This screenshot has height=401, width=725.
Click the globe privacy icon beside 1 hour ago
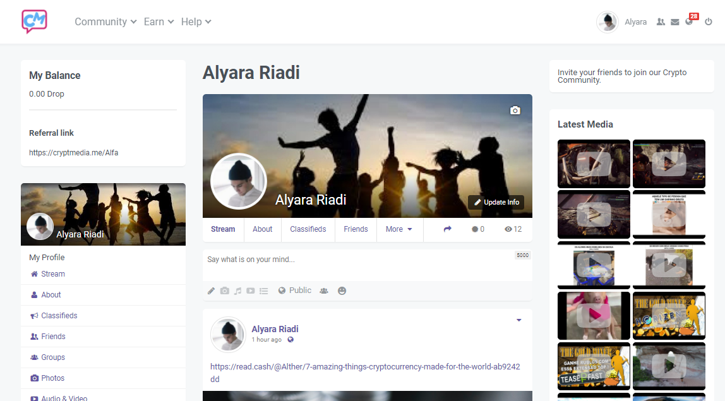tap(291, 340)
